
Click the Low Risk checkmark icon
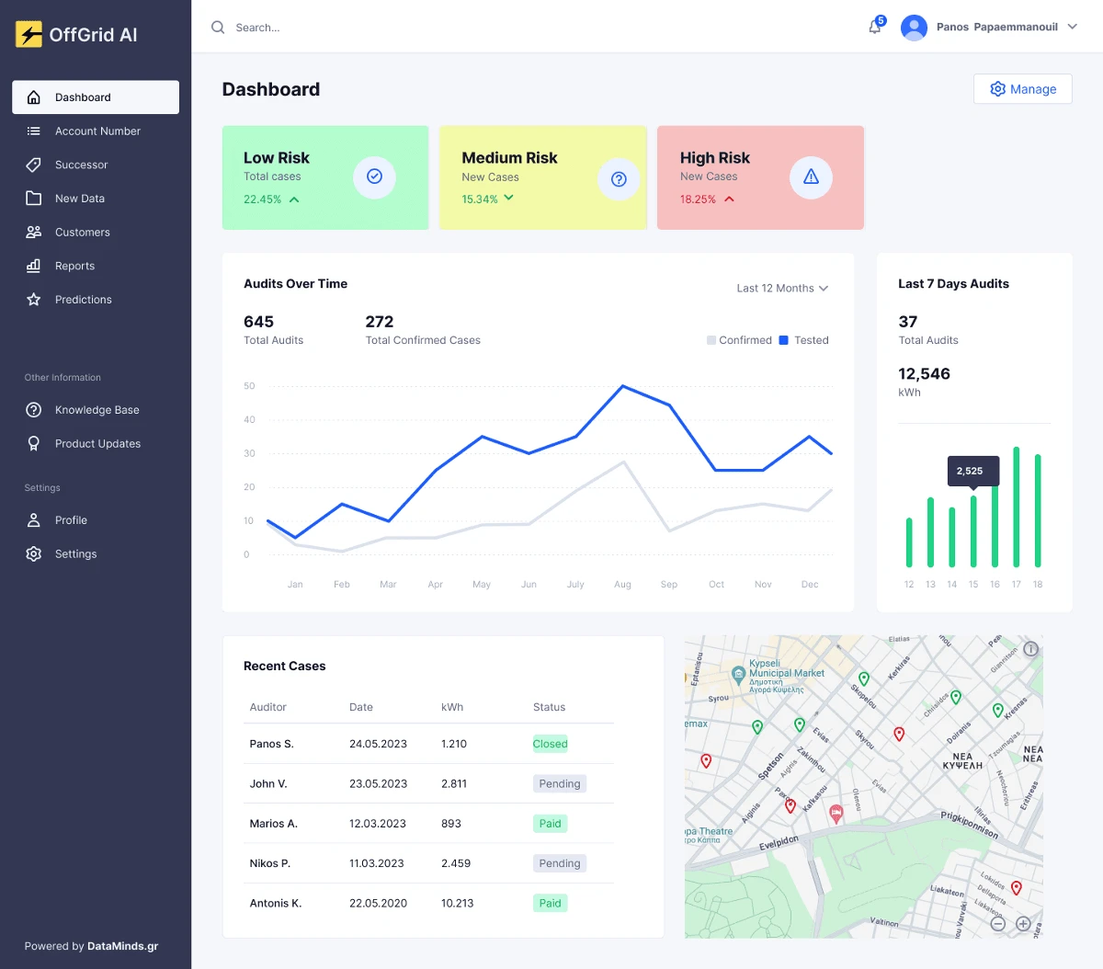[x=374, y=177]
